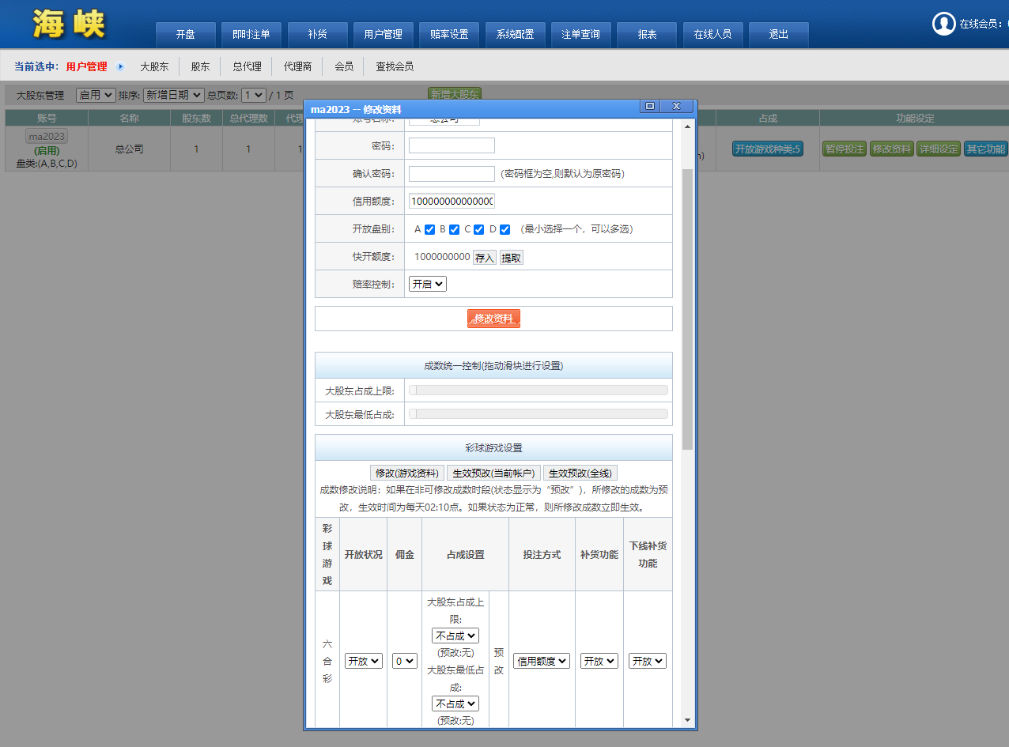Expand the 投注方式 信用额度 dropdown

542,661
